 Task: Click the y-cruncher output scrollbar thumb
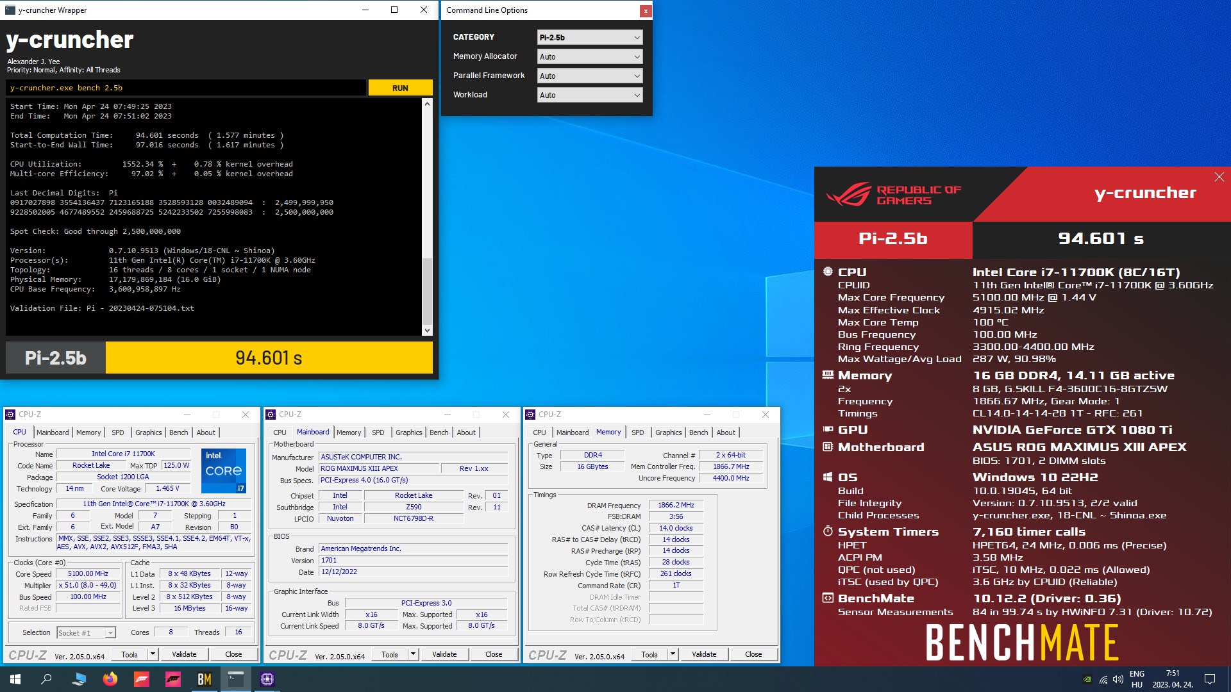[x=427, y=291]
